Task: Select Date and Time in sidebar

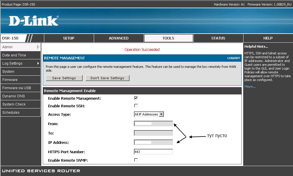Action: pyautogui.click(x=14, y=55)
